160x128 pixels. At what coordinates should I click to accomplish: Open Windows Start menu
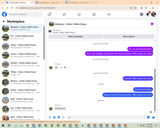[x=3, y=125]
